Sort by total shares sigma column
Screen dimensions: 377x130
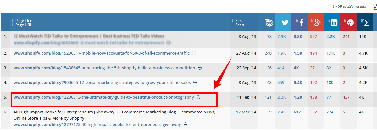point(365,22)
